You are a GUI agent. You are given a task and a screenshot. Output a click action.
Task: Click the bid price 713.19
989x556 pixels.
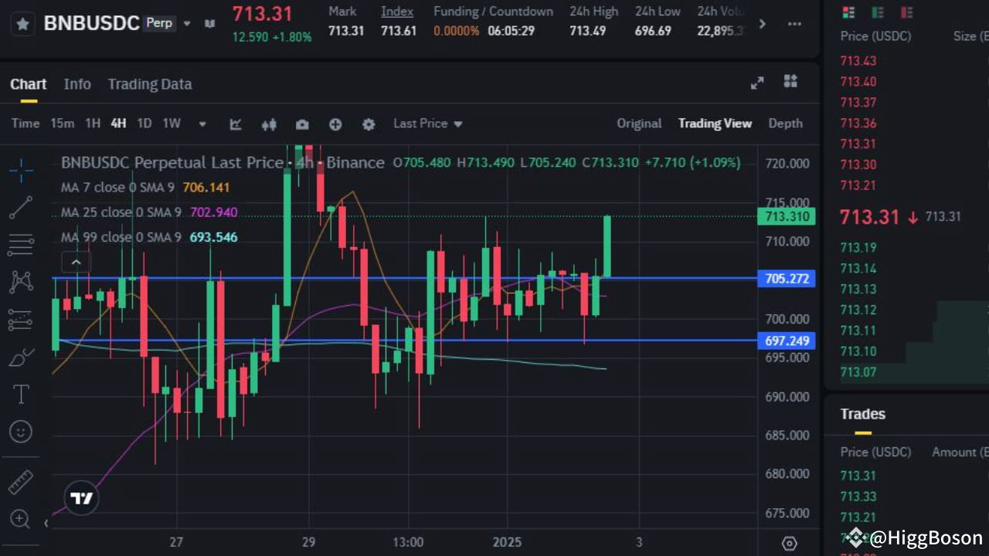click(858, 248)
